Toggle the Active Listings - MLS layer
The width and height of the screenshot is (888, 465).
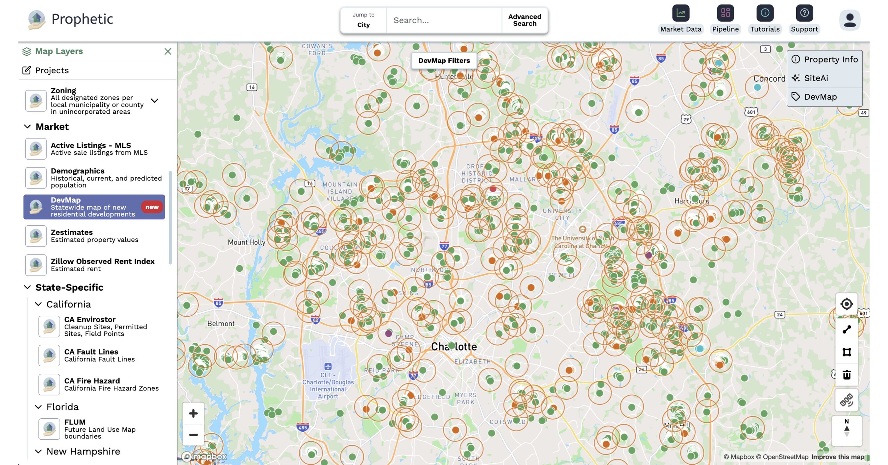pyautogui.click(x=36, y=149)
